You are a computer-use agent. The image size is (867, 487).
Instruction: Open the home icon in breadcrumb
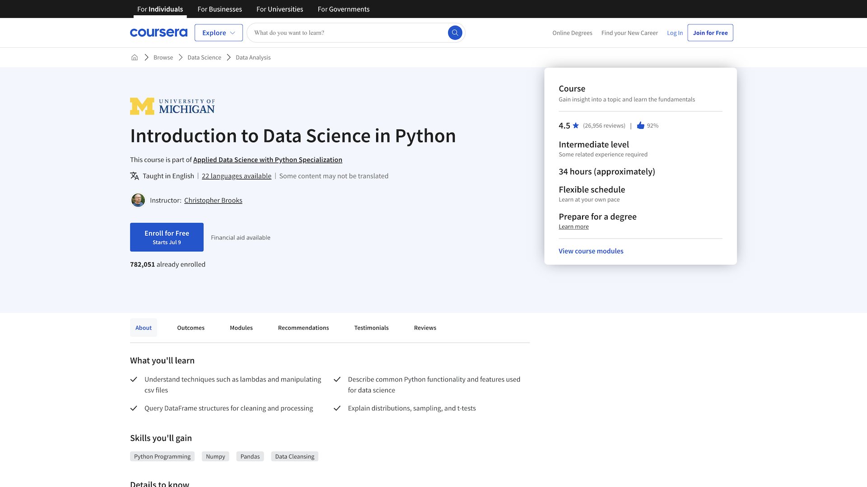(x=135, y=57)
